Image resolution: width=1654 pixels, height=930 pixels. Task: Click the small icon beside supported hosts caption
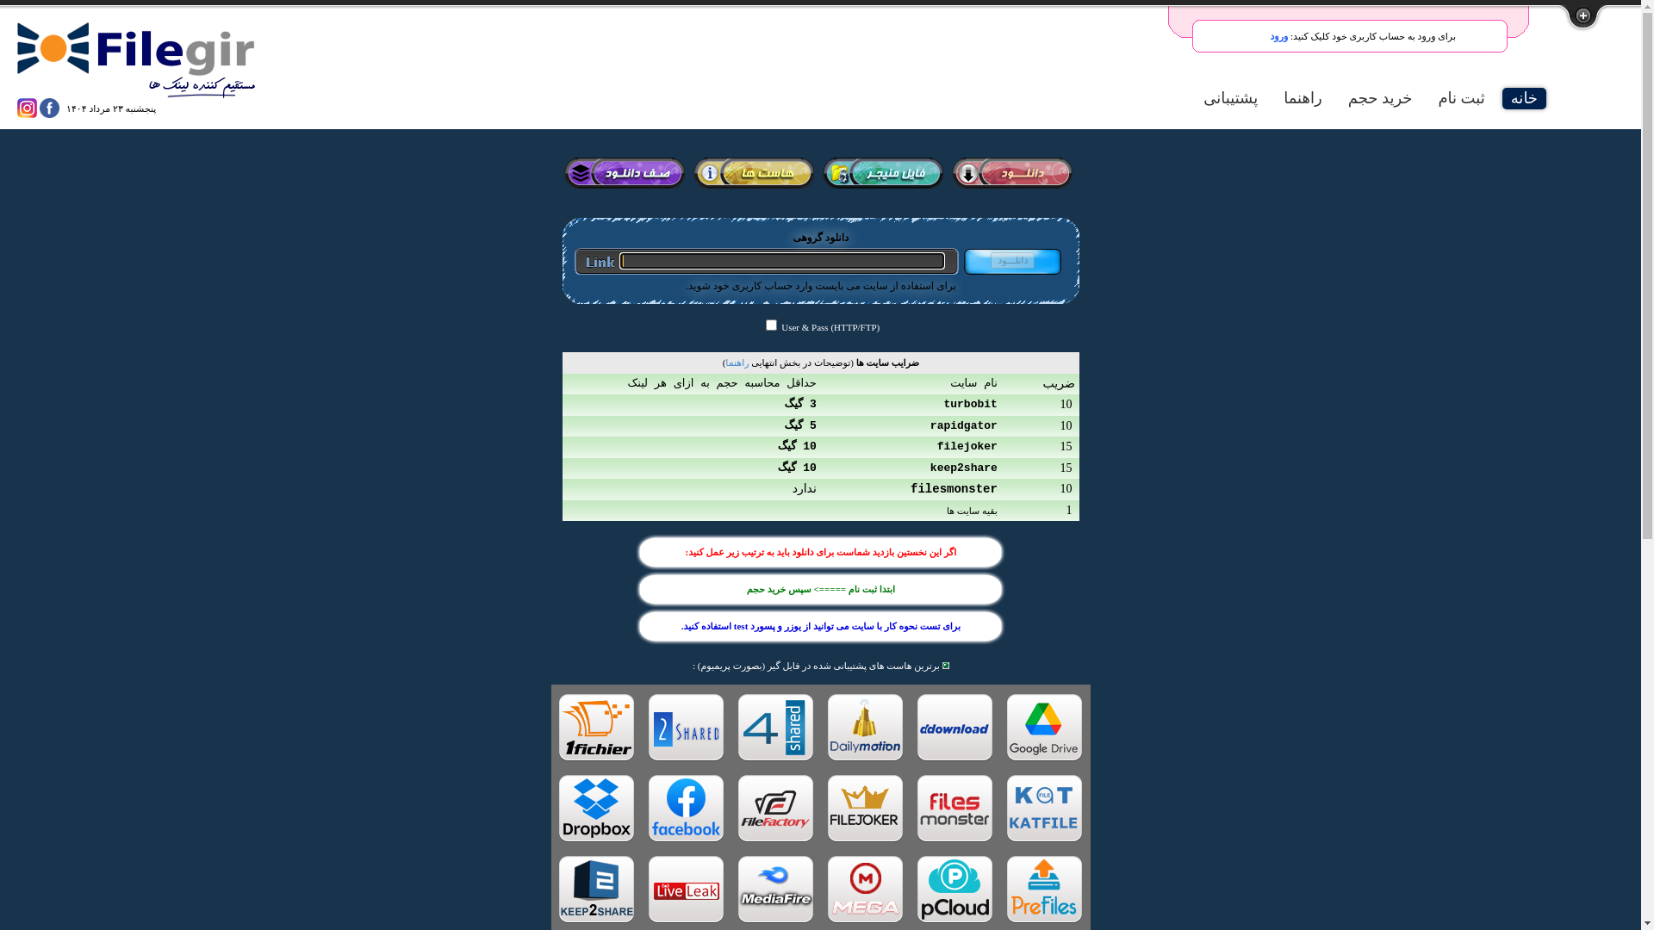[945, 666]
